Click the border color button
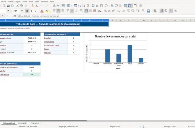The width and height of the screenshot is (195, 128). 148,11
